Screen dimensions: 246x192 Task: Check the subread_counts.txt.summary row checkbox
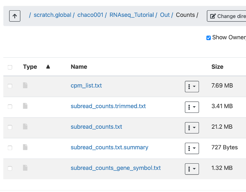[10, 148]
